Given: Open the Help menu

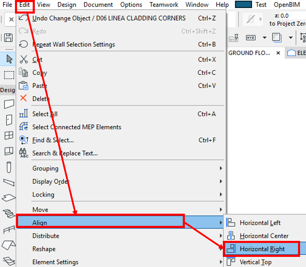Looking at the screenshot, I should (x=222, y=5).
